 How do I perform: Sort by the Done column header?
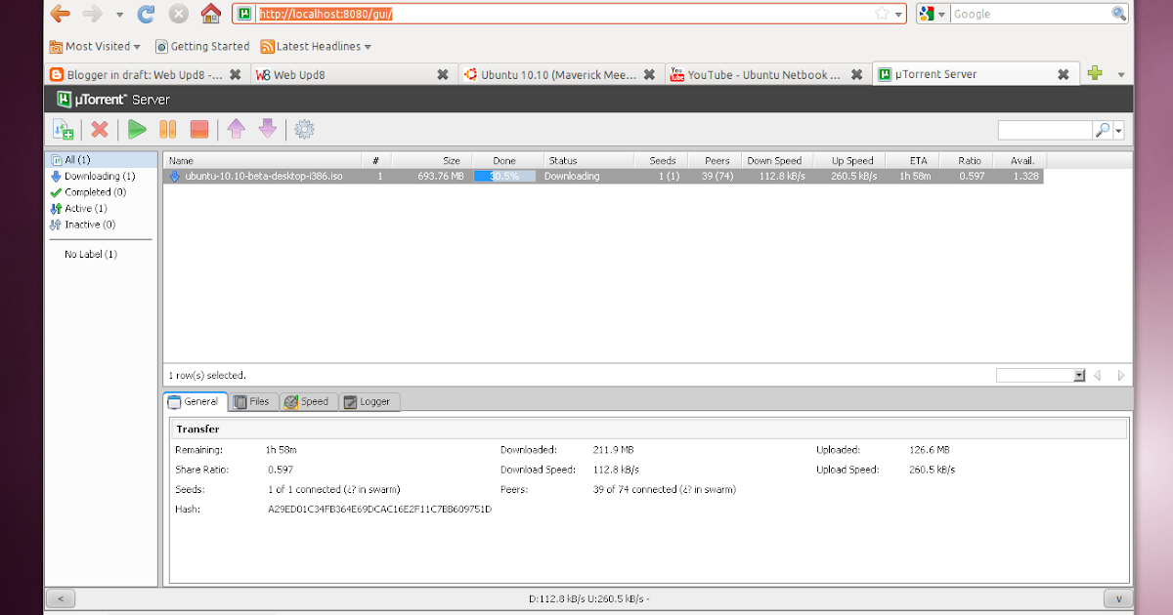coord(506,160)
